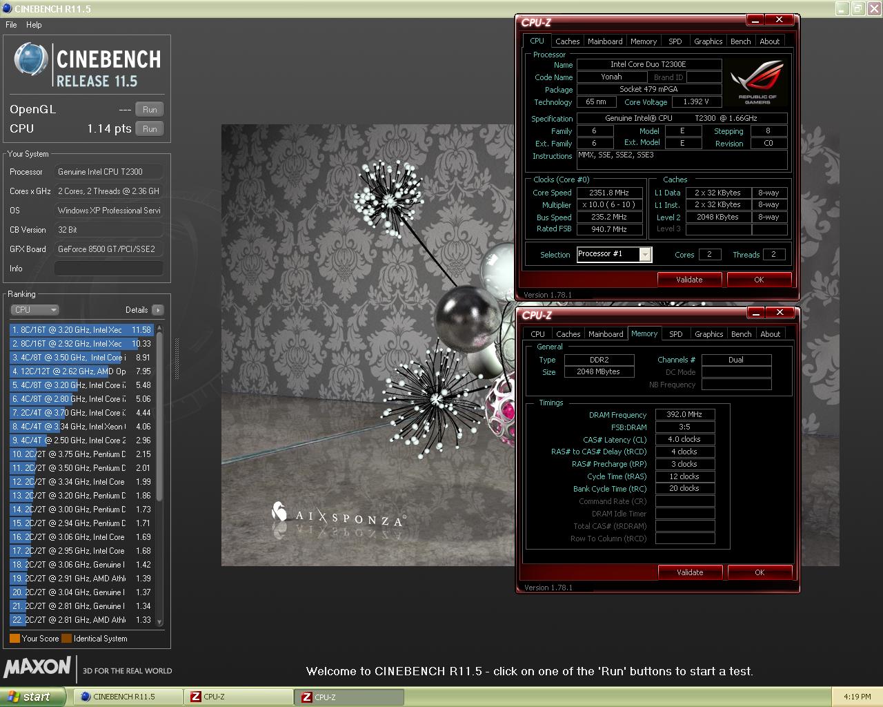Open Graphics tab in top CPU-Z window
Viewport: 883px width, 707px height.
pyautogui.click(x=708, y=41)
